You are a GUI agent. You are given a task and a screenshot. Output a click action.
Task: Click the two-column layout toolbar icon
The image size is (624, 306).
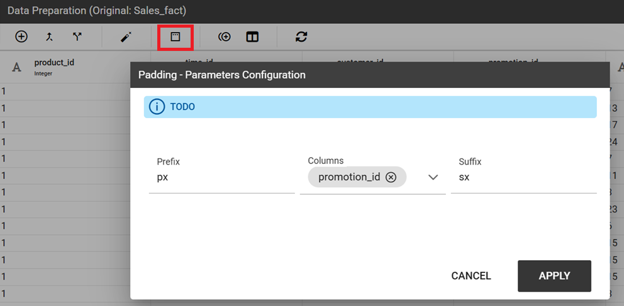point(252,37)
